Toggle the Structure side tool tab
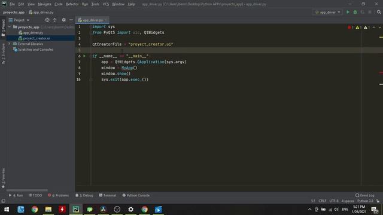383x215 pixels. coord(3,54)
